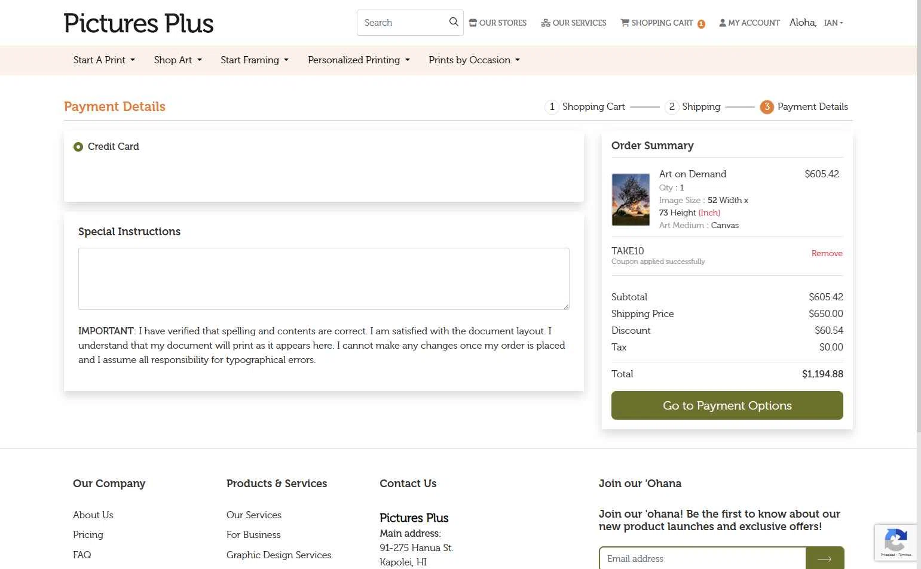Open the Start Framing dropdown
Screen dimensions: 921x569
[x=255, y=60]
